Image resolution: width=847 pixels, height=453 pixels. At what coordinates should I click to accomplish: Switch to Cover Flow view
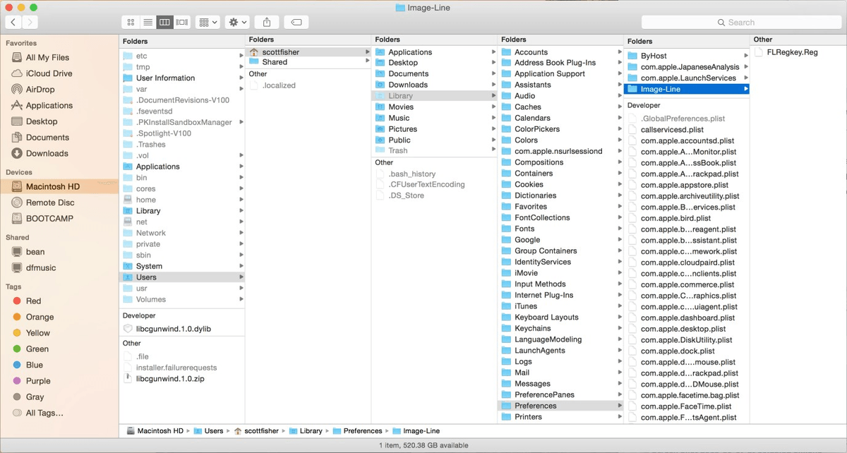[182, 23]
